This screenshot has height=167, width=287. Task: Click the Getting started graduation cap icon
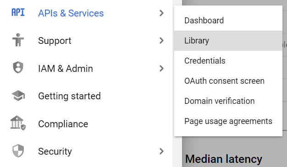point(18,95)
